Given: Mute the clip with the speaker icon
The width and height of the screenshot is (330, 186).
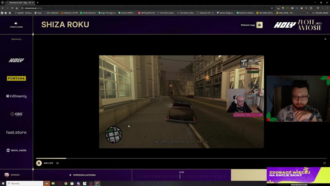Looking at the screenshot, I should (x=57, y=163).
